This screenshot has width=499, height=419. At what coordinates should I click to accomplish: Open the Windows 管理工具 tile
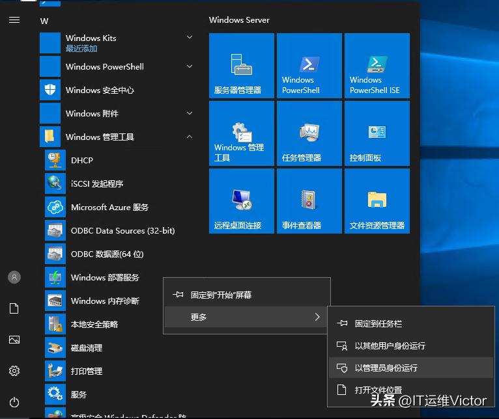[242, 133]
